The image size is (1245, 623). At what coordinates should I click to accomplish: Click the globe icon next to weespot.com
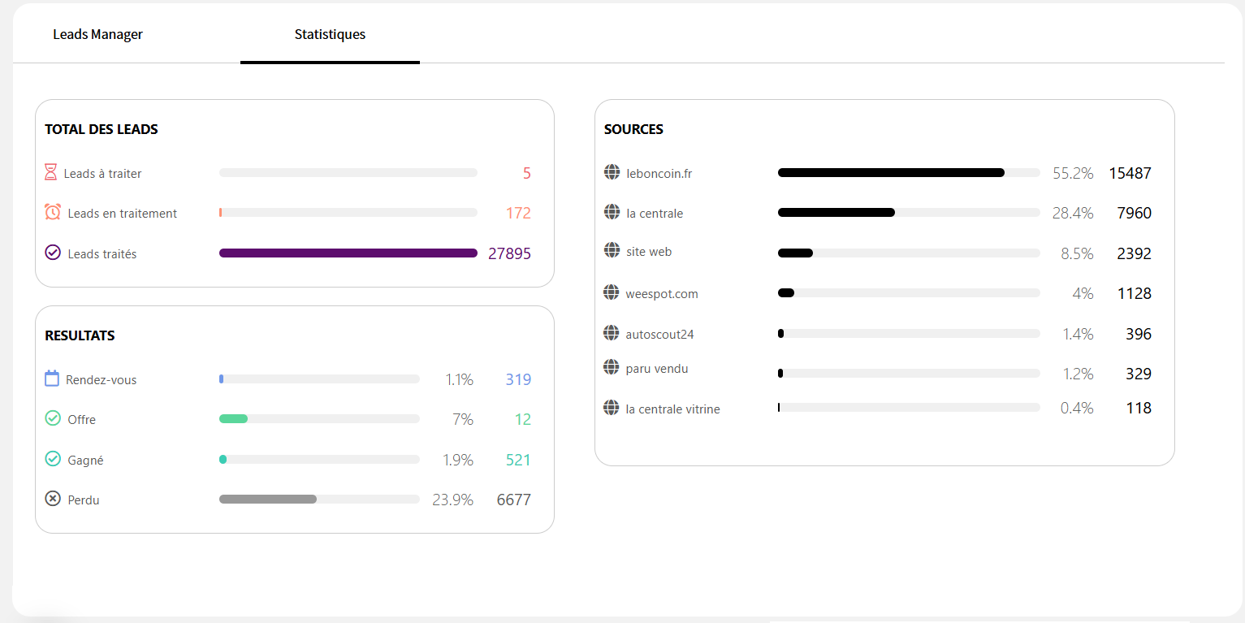pyautogui.click(x=612, y=292)
